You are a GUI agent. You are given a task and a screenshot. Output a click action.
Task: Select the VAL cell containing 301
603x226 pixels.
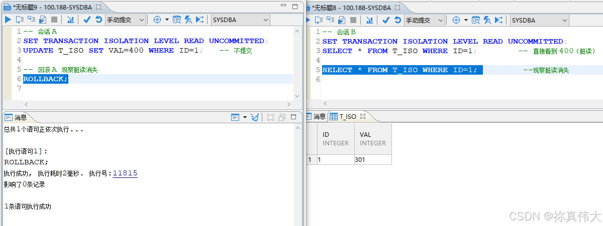point(373,159)
